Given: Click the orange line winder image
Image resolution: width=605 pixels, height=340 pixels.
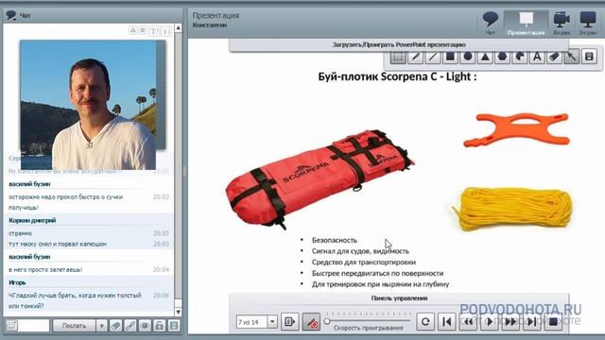Looking at the screenshot, I should click(x=517, y=130).
